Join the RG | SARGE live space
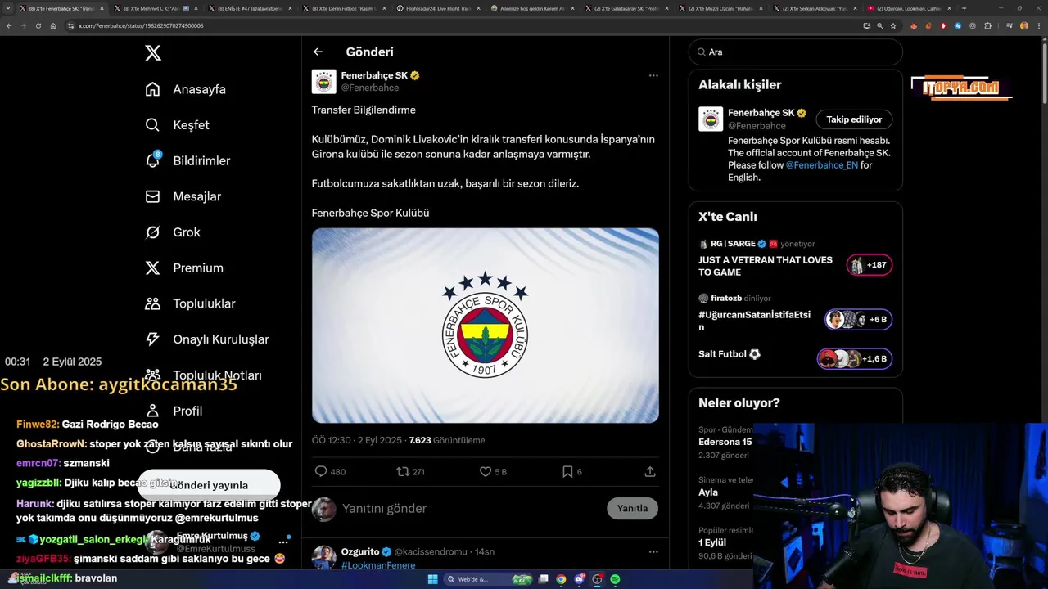The height and width of the screenshot is (589, 1048). tap(870, 265)
